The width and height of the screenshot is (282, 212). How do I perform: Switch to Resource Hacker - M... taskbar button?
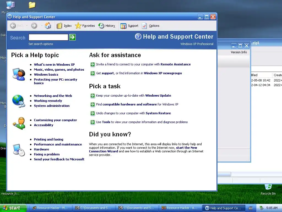(x=50, y=208)
